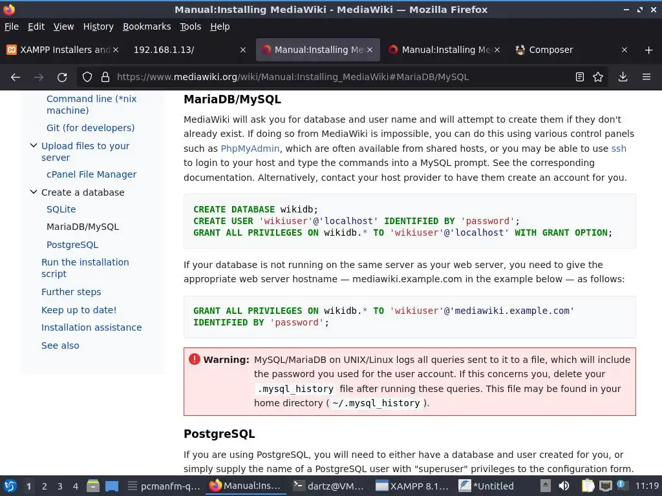Click the red warning exclamation icon
The width and height of the screenshot is (662, 496).
[194, 359]
